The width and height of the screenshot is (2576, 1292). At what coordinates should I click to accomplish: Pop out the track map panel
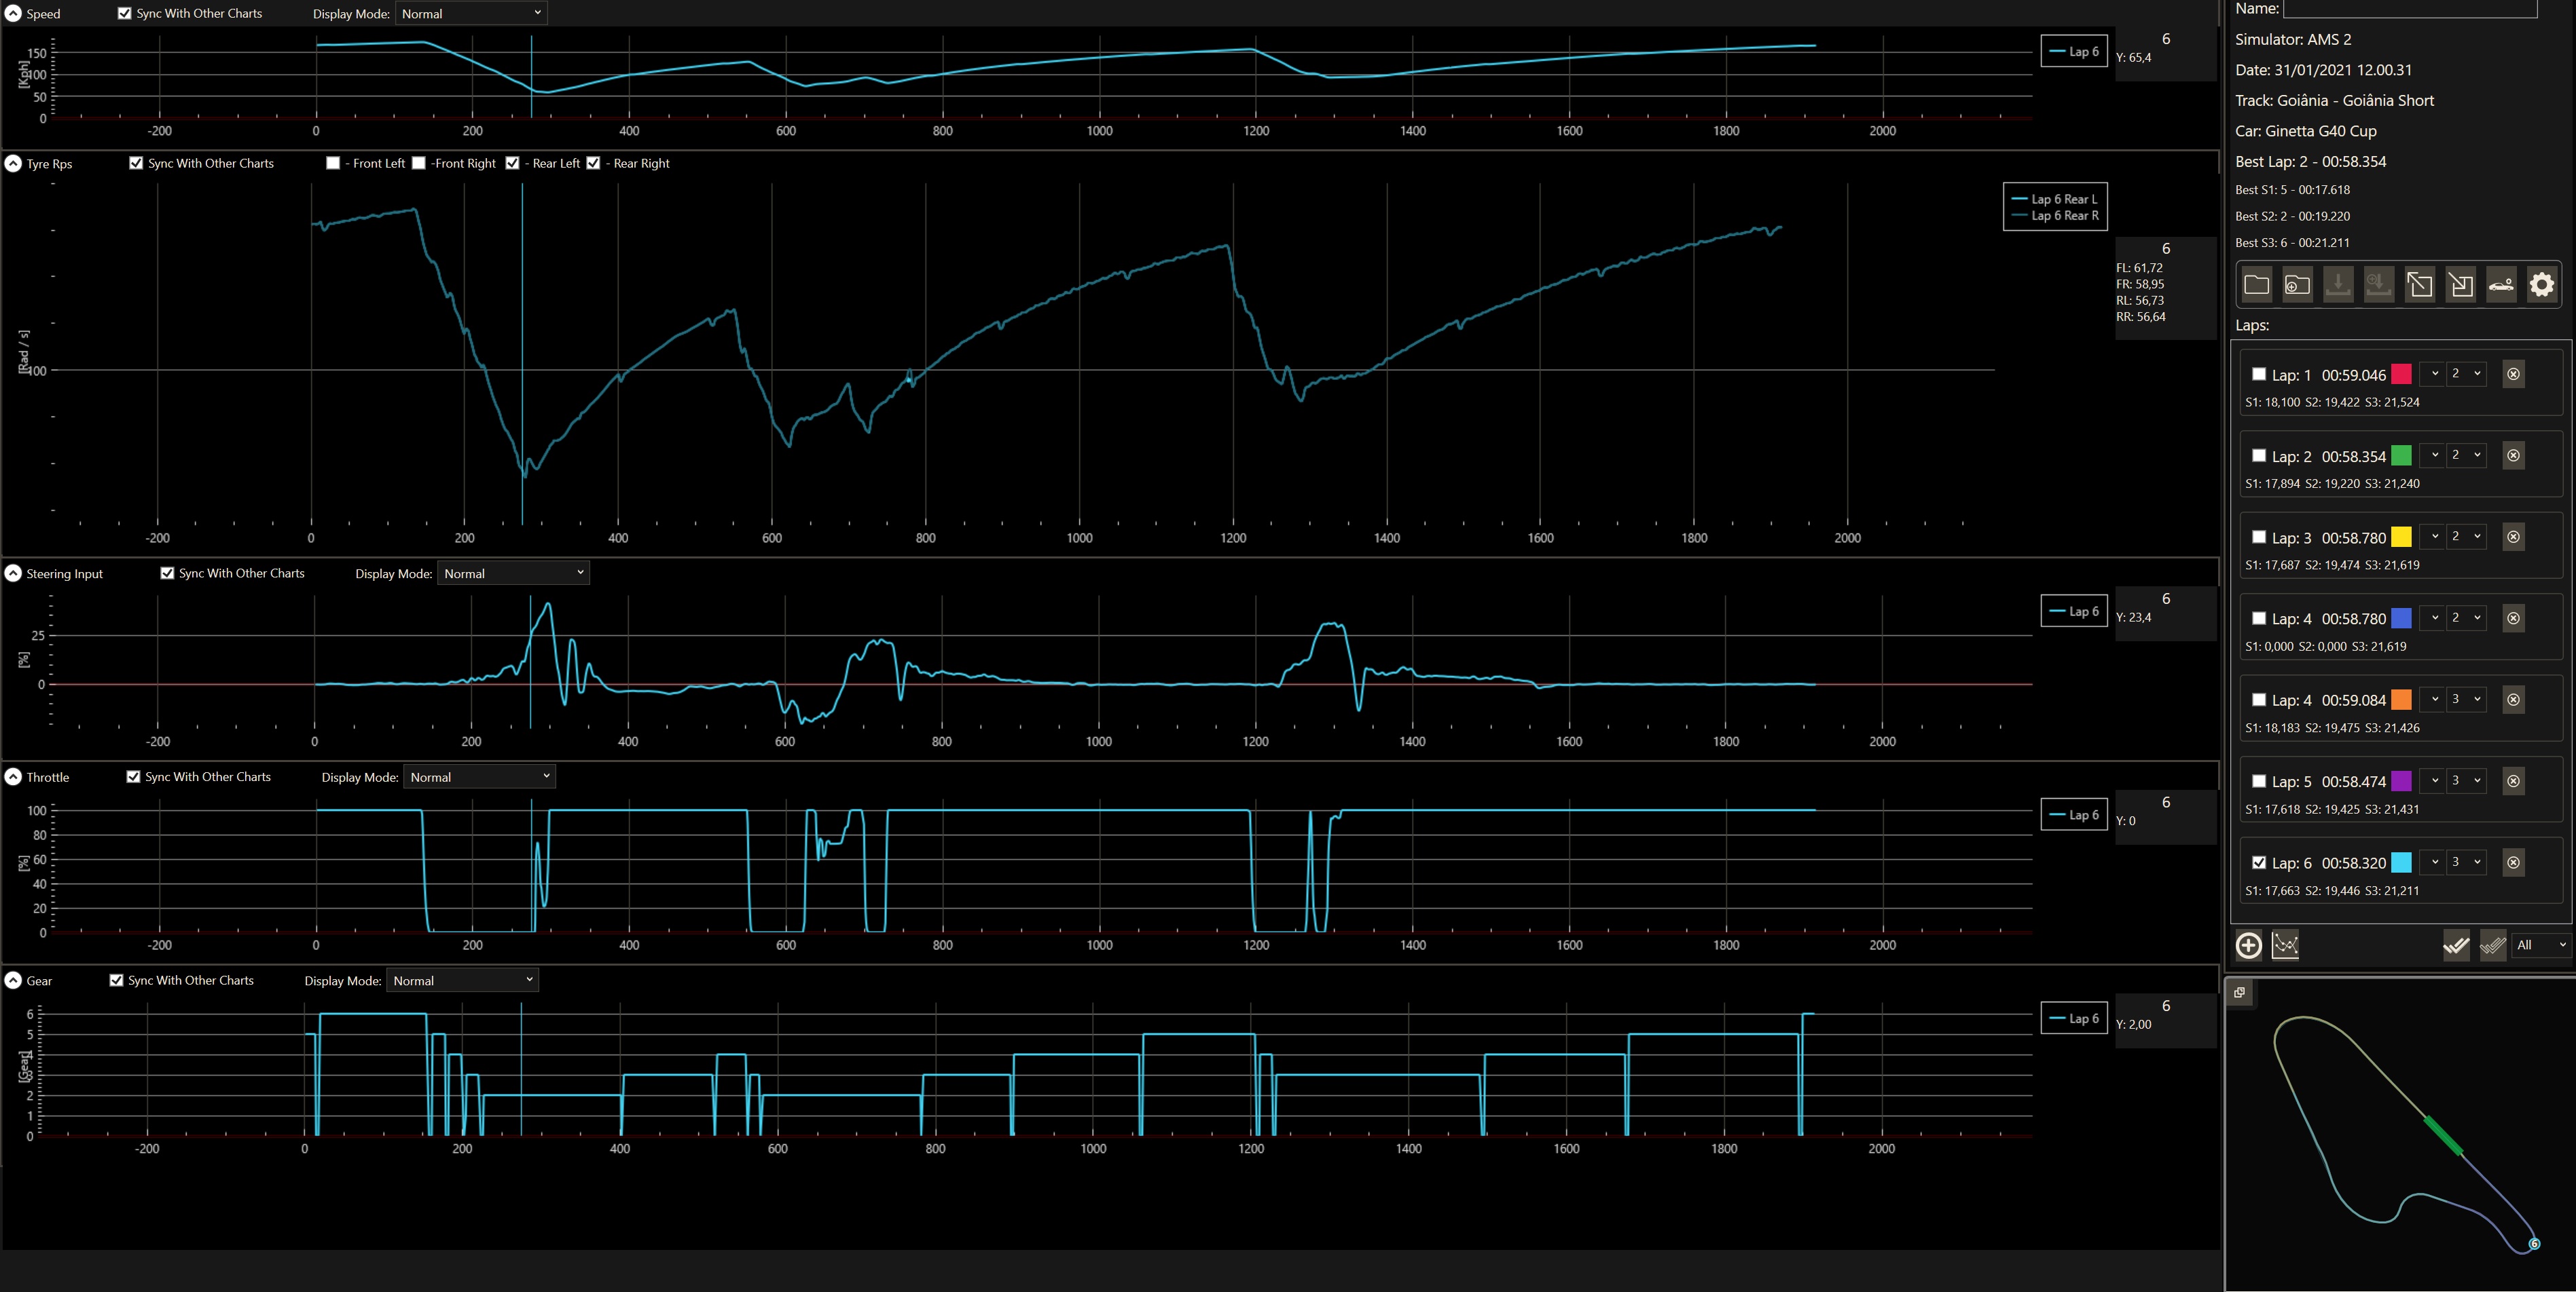pyautogui.click(x=2240, y=992)
